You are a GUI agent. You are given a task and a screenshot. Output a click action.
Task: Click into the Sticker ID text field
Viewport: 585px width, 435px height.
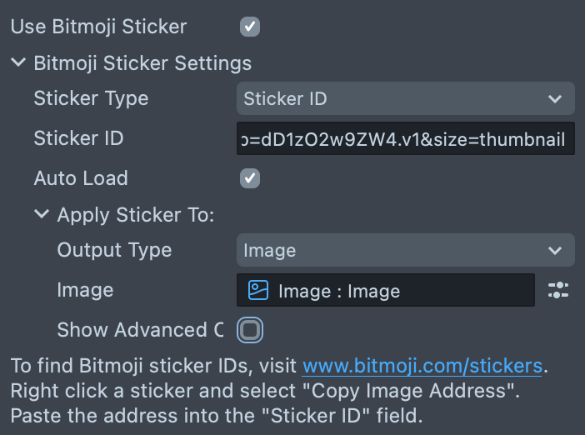[x=405, y=139]
